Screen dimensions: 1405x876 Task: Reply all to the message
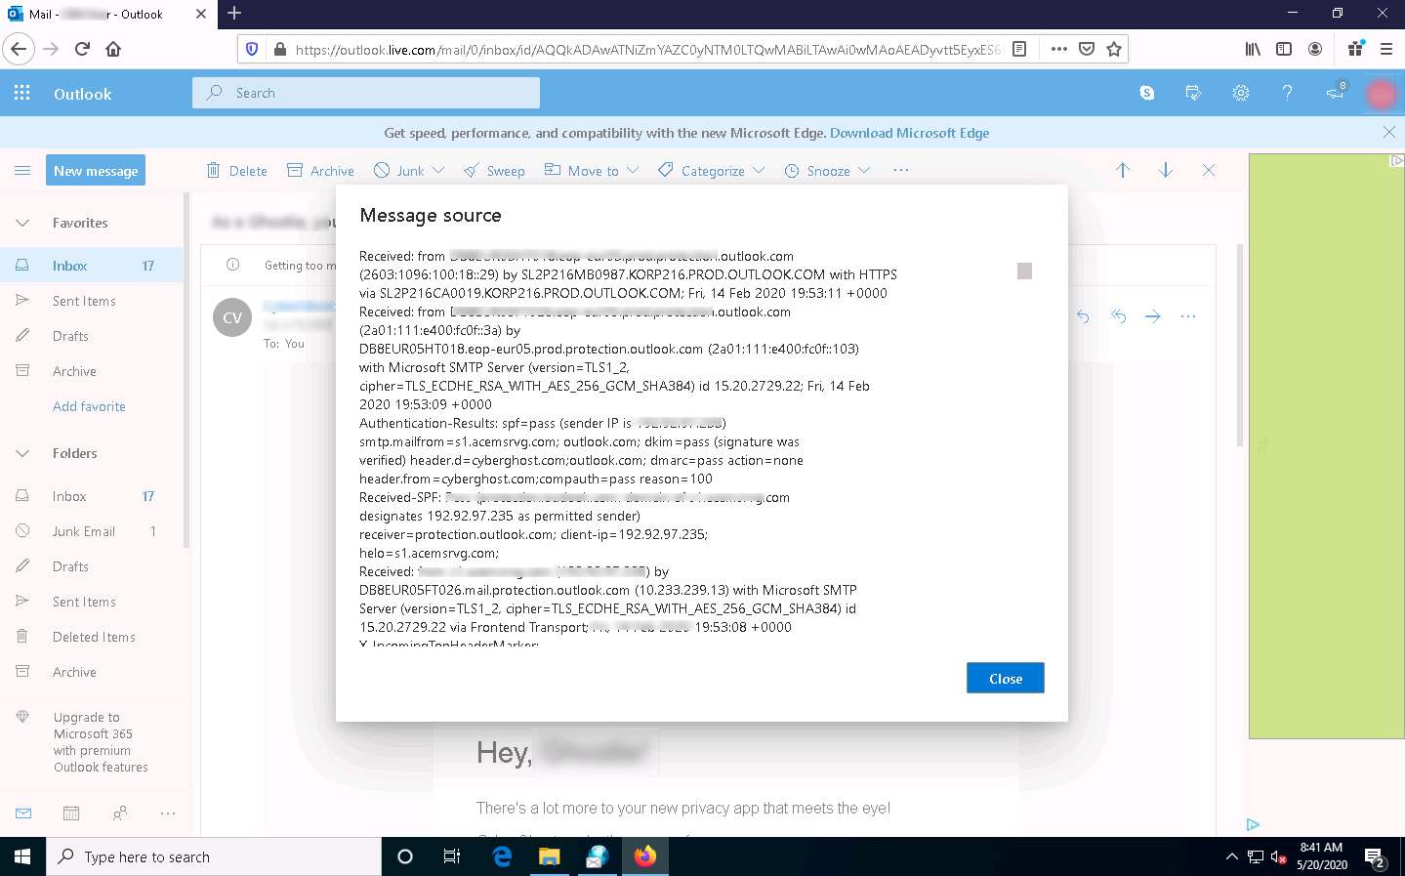tap(1118, 316)
